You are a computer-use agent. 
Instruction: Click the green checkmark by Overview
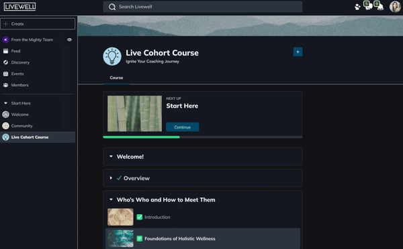pyautogui.click(x=119, y=178)
